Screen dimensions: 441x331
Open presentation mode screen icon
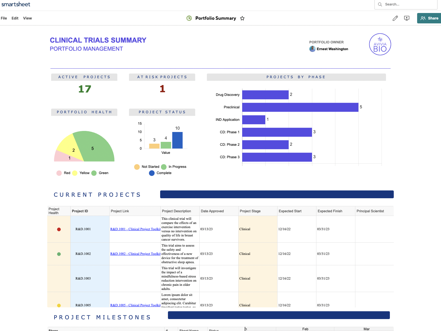[407, 18]
